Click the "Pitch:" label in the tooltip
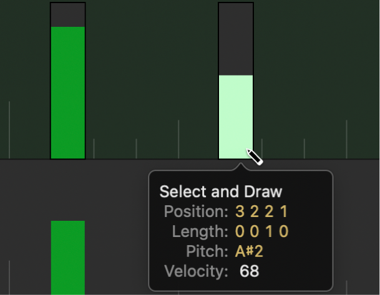Viewport: 380px width, 295px height. click(x=209, y=251)
